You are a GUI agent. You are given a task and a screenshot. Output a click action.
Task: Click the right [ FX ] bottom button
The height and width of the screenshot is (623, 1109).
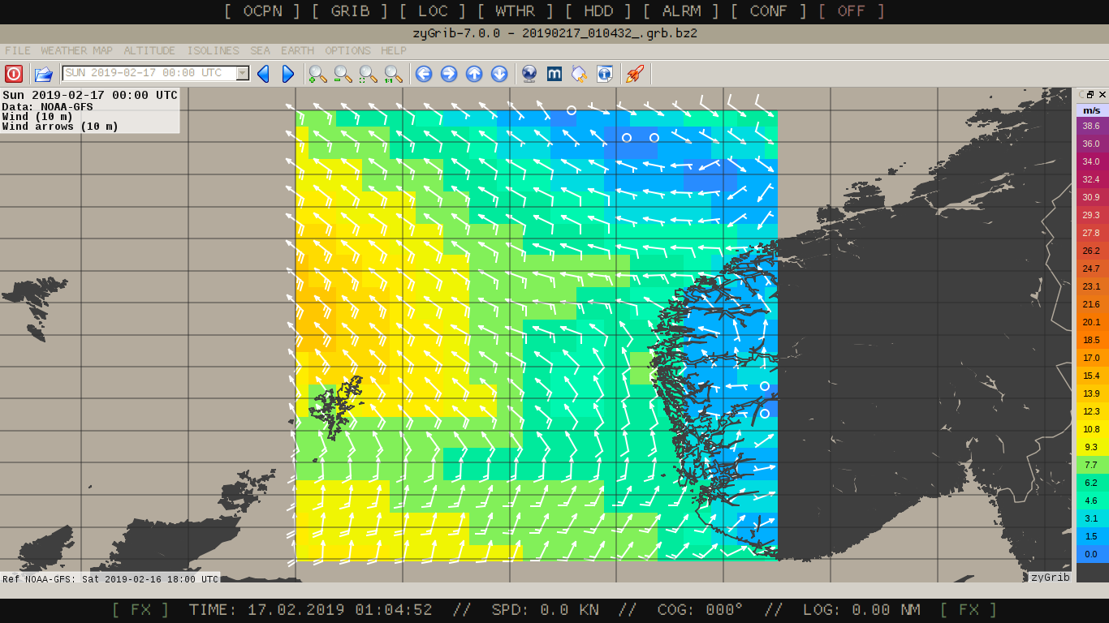969,610
